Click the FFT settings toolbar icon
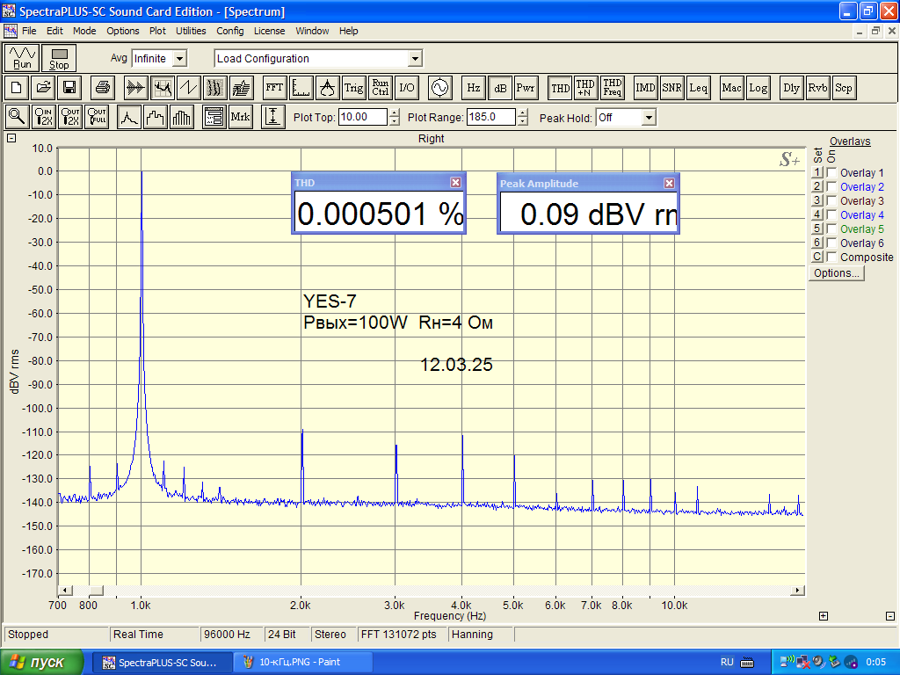900x675 pixels. pos(274,88)
